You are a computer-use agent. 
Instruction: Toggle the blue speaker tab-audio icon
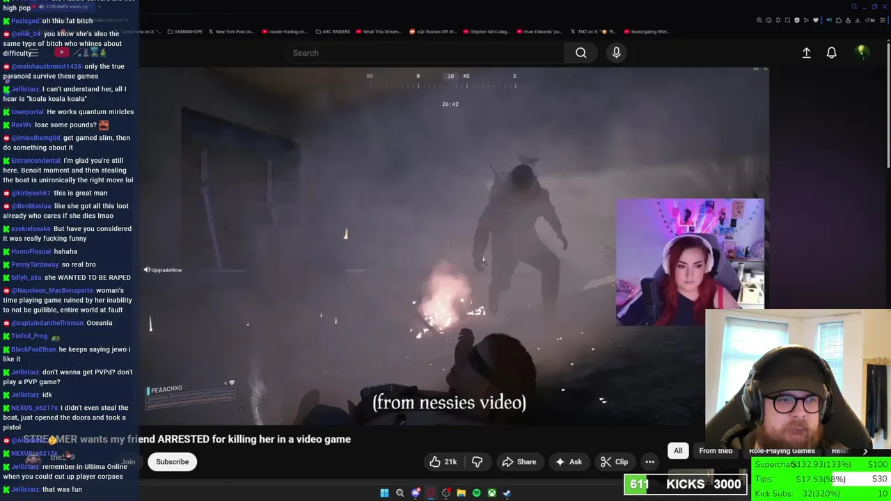[x=829, y=20]
